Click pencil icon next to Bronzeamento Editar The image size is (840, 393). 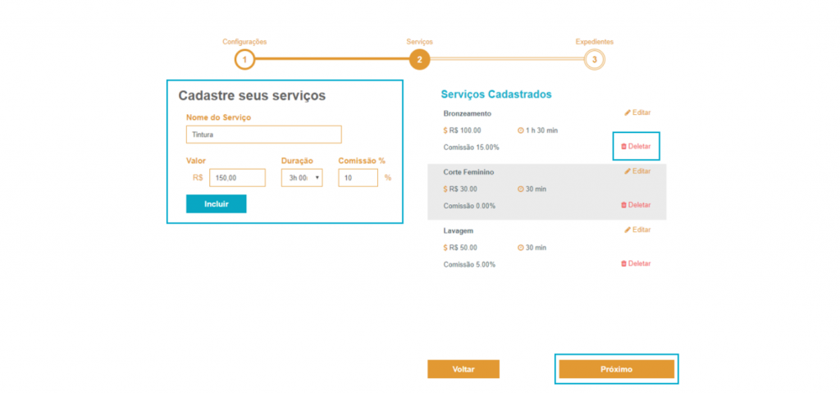(628, 112)
